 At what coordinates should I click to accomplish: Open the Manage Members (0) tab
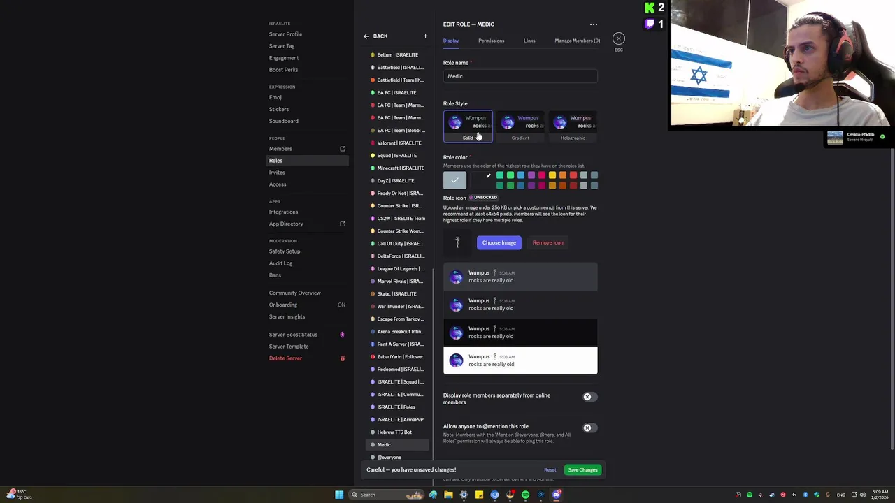pyautogui.click(x=577, y=41)
